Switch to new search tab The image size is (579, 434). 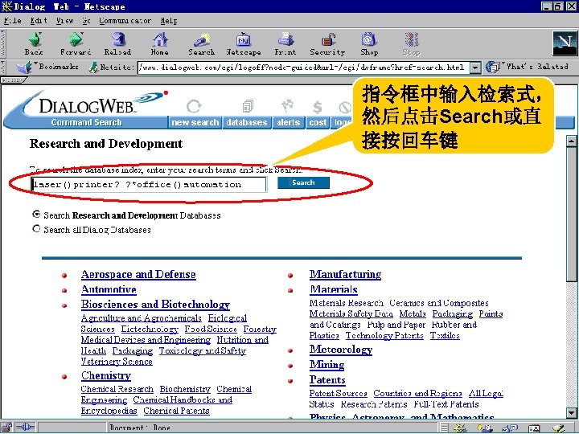tap(195, 122)
